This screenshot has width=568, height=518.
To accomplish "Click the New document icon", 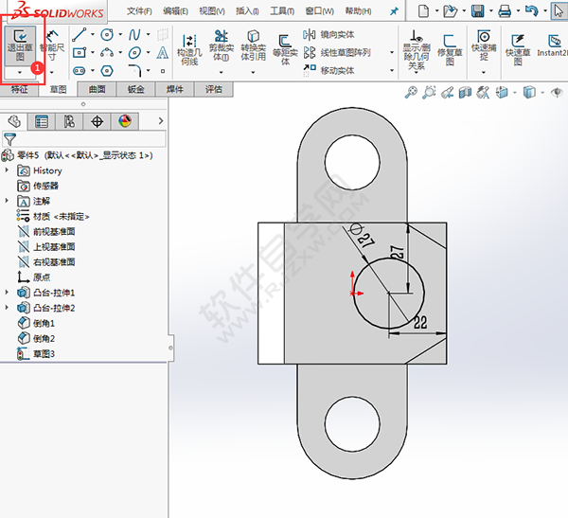I will [x=423, y=11].
